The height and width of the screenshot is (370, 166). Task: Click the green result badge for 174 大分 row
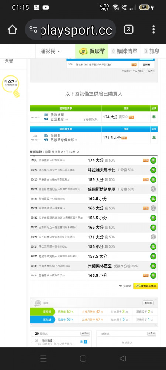coord(153,161)
